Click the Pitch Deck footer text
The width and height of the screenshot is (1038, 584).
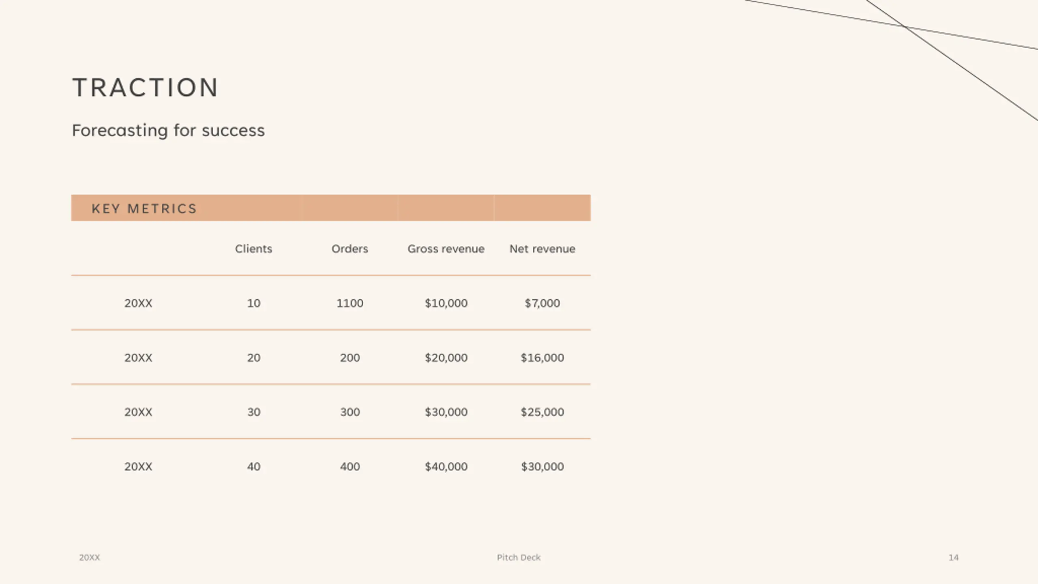[519, 558]
